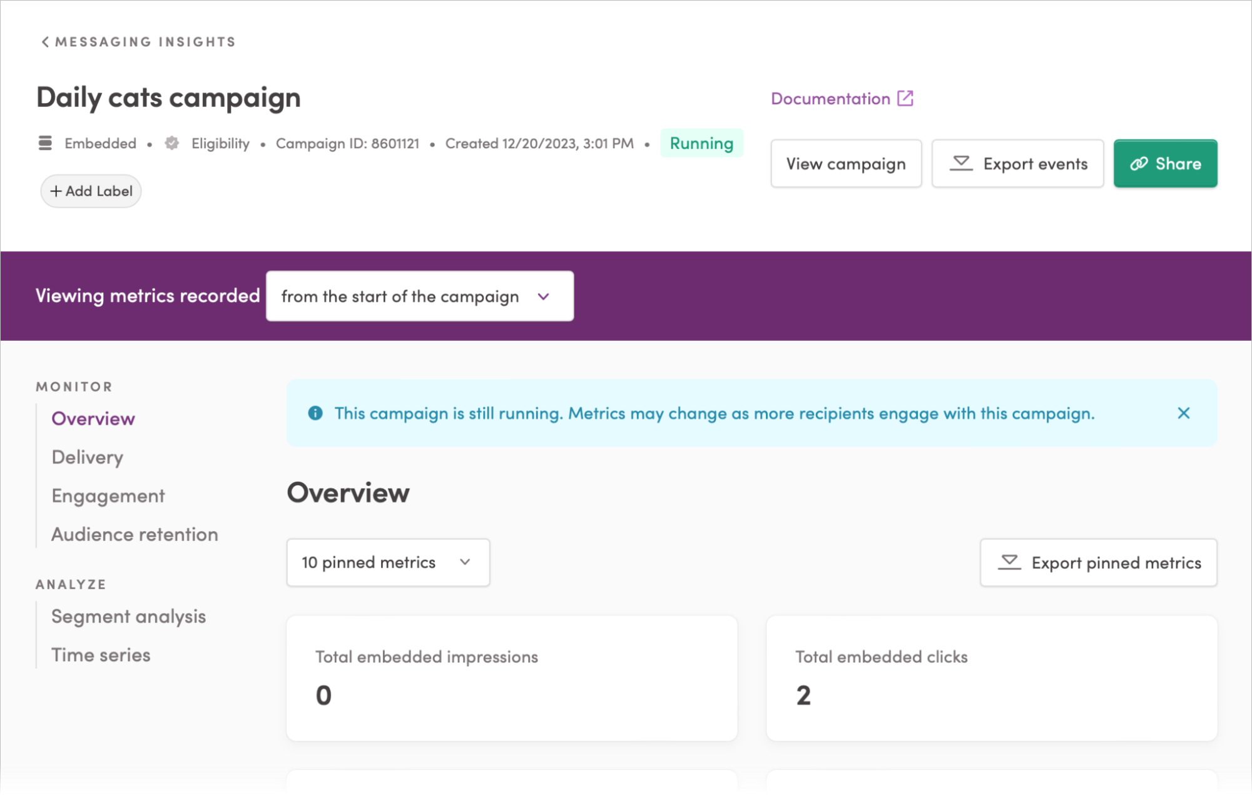Click the Eligibility label text

click(x=220, y=143)
